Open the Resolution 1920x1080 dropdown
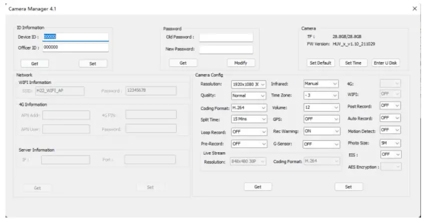 (x=248, y=84)
